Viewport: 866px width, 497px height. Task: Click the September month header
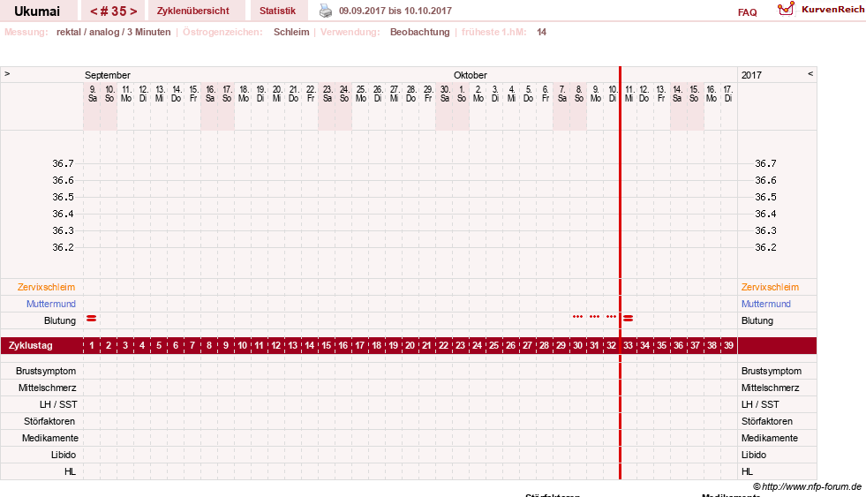[x=107, y=75]
